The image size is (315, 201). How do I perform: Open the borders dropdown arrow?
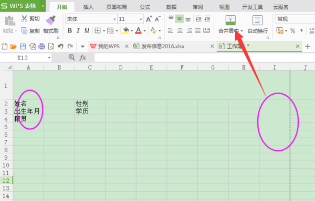(104, 31)
